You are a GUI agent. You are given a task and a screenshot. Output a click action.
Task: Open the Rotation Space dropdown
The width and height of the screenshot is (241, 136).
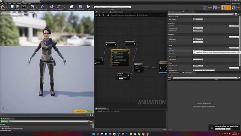point(198,42)
